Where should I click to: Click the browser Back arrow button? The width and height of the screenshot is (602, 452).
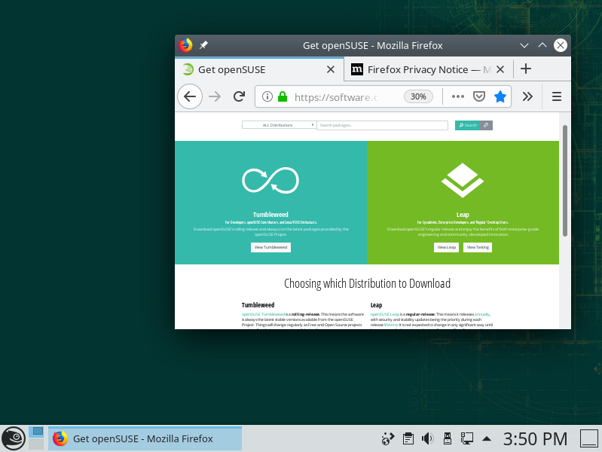click(190, 96)
